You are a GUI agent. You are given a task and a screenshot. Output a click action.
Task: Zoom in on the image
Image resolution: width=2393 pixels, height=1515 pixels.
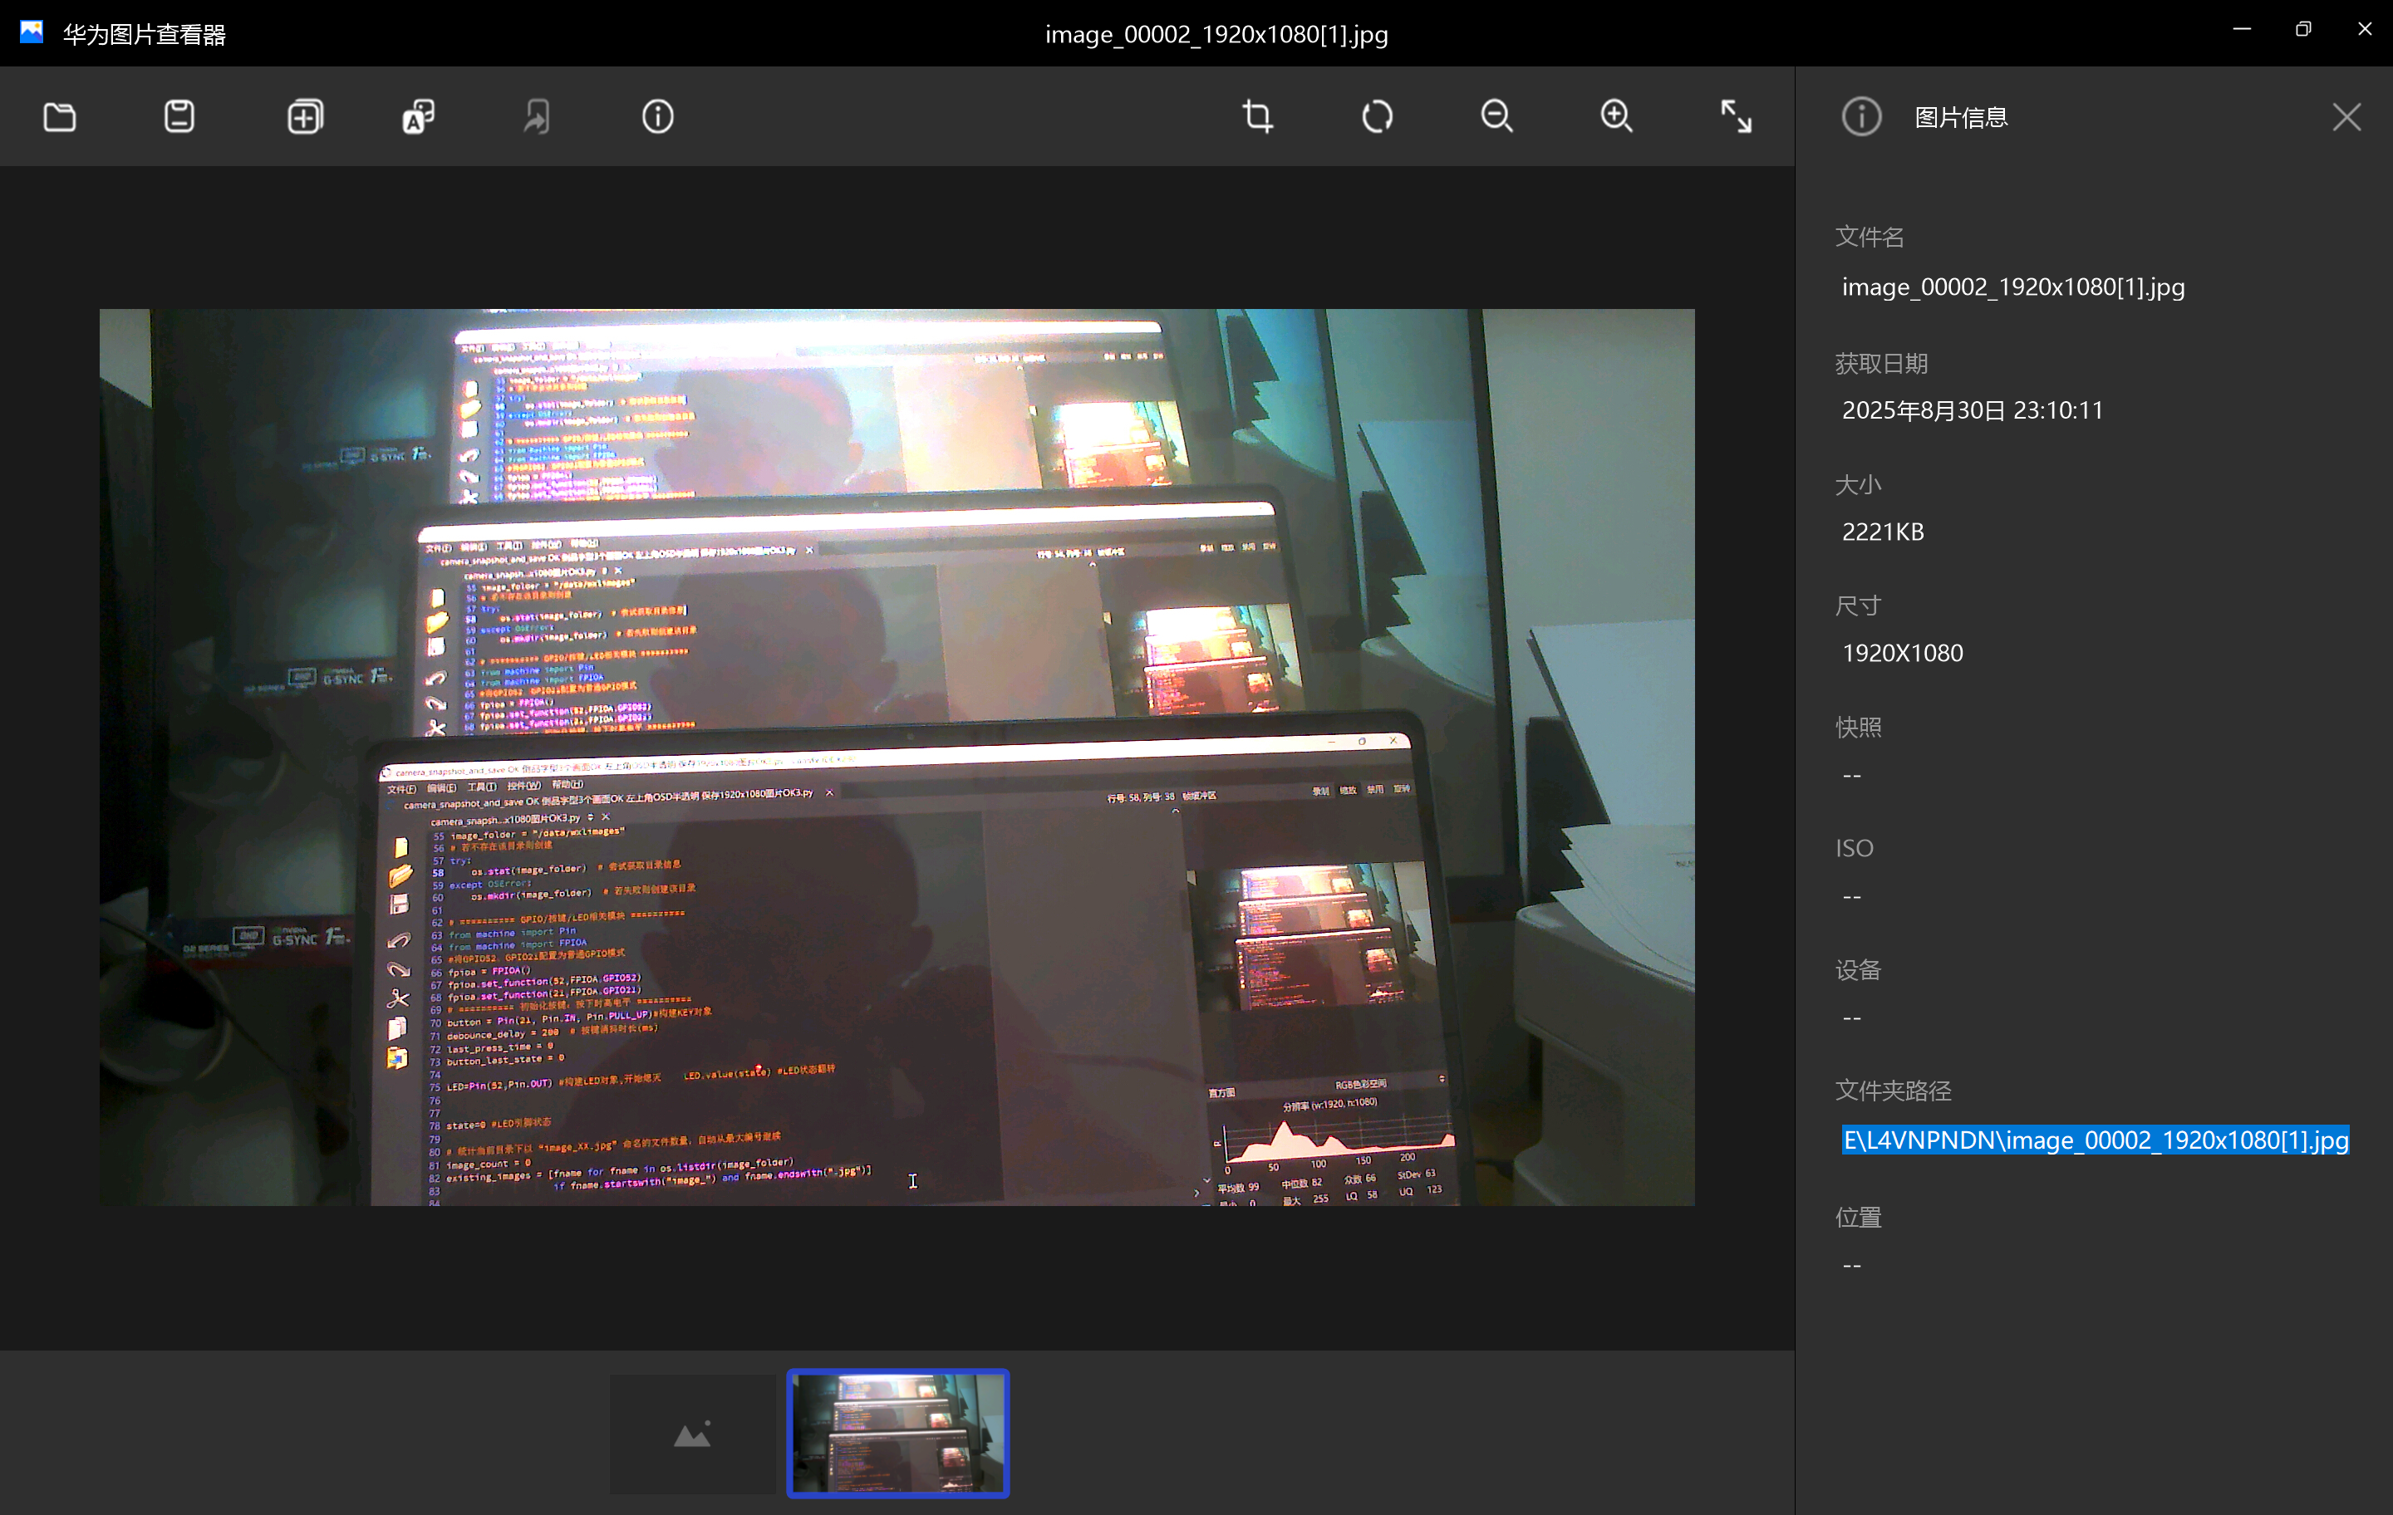pos(1616,117)
